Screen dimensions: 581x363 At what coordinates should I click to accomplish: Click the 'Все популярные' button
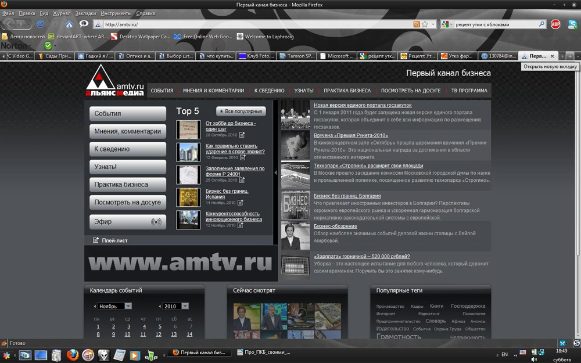(241, 111)
